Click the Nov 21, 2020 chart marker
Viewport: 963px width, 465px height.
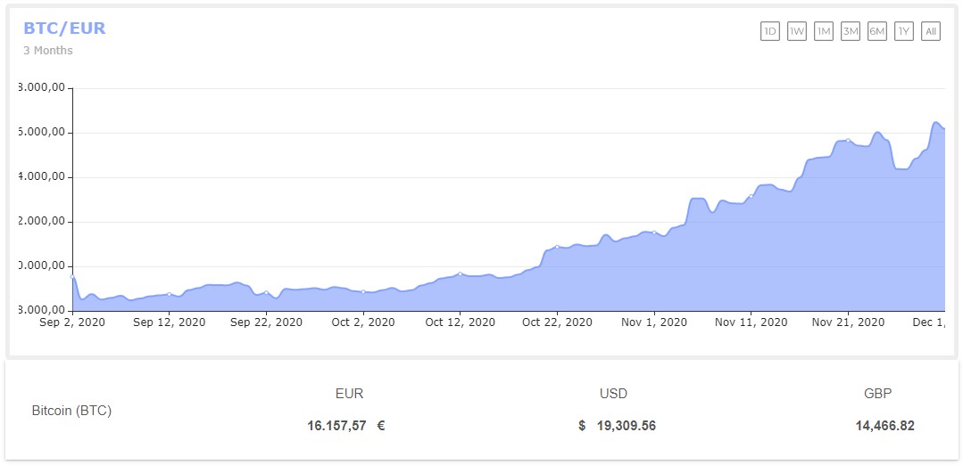pyautogui.click(x=848, y=141)
